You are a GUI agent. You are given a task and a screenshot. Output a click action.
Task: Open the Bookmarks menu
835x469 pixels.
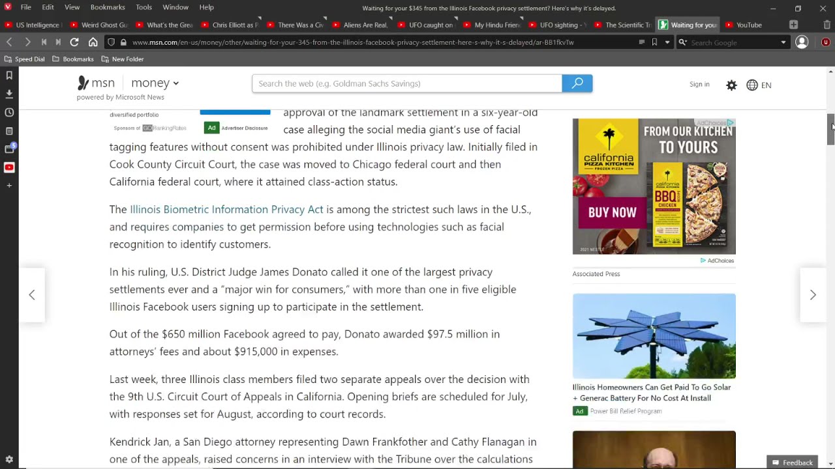(108, 7)
